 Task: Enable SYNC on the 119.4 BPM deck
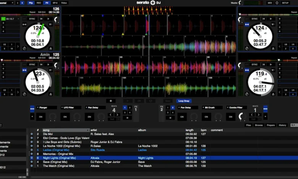pyautogui.click(x=254, y=64)
